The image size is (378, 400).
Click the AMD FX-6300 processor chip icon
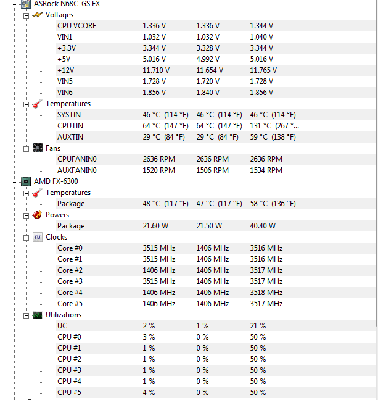click(x=27, y=181)
